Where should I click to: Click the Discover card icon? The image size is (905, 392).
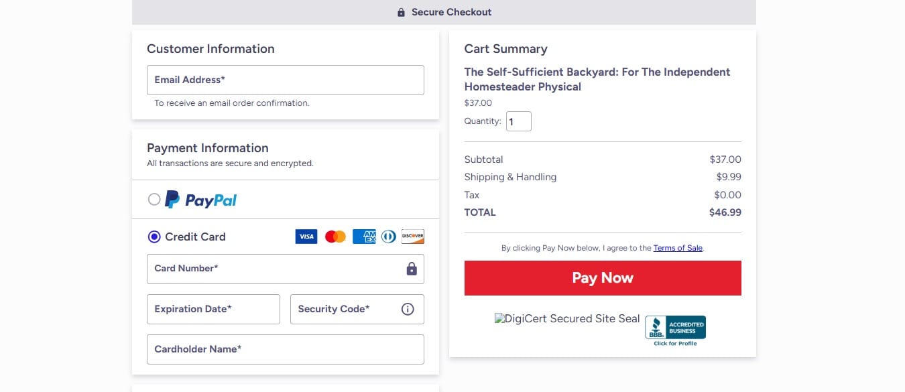[413, 237]
